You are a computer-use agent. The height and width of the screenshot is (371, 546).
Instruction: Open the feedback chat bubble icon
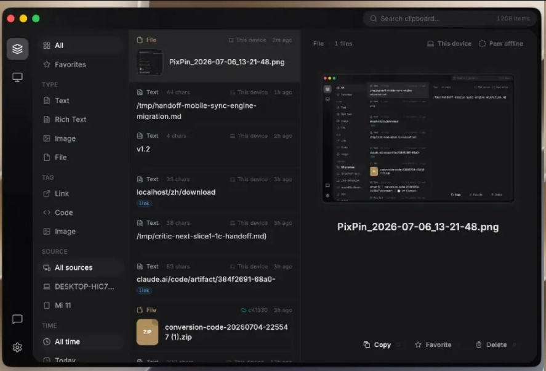click(17, 319)
